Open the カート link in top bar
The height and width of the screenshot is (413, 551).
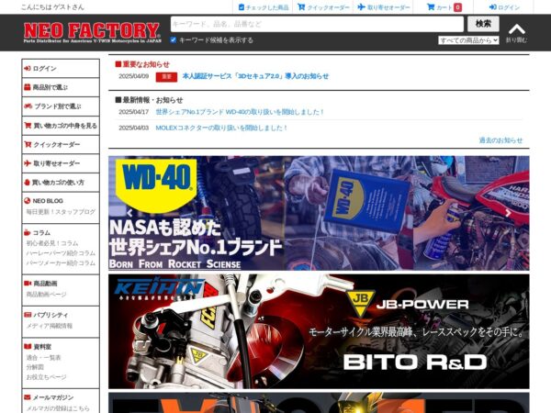(439, 7)
